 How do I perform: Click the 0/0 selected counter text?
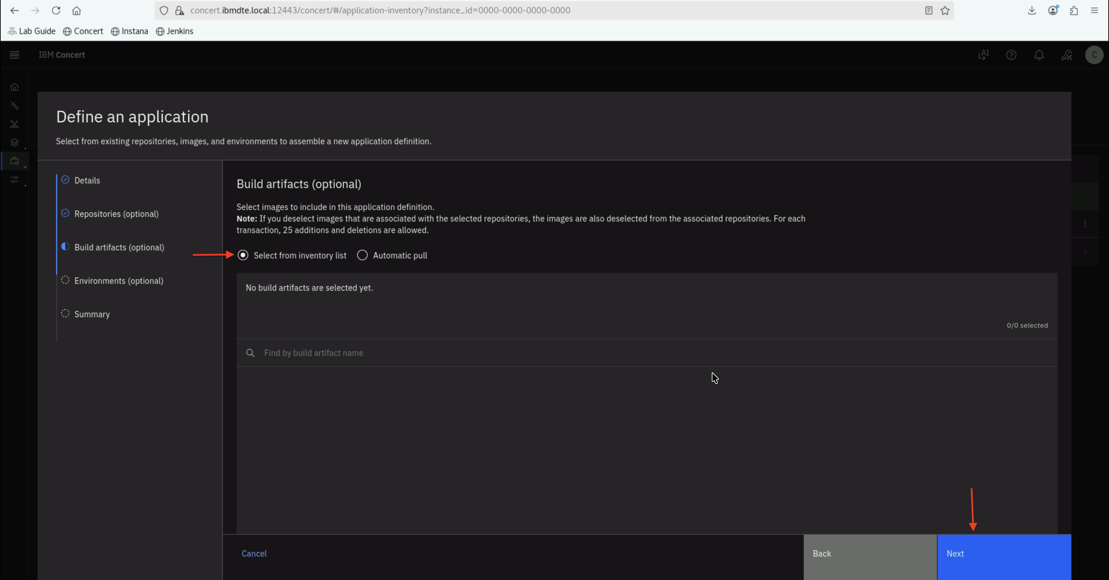1027,325
